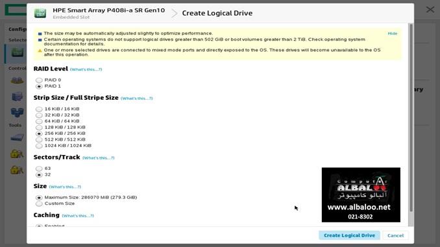The height and width of the screenshot is (247, 440).
Task: Select Custom Size option
Action: pyautogui.click(x=39, y=204)
